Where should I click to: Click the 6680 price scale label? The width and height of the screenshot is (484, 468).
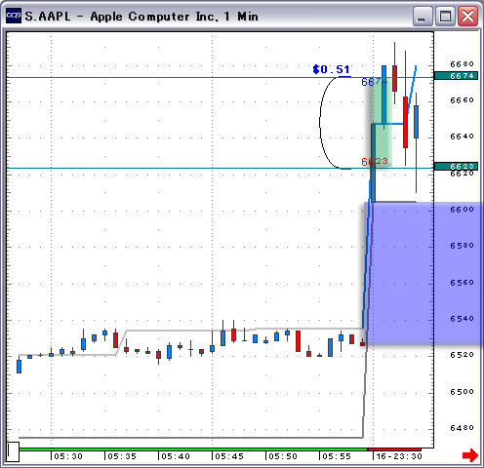(x=462, y=64)
